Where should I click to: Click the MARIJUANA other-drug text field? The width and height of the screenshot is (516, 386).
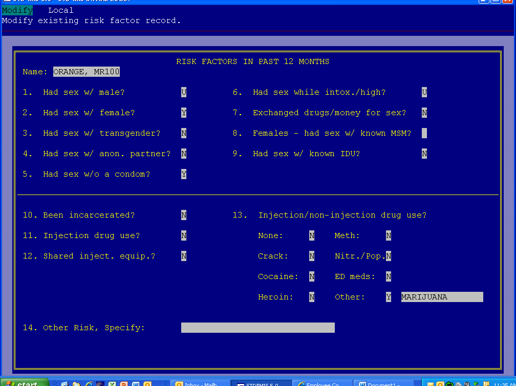point(442,297)
